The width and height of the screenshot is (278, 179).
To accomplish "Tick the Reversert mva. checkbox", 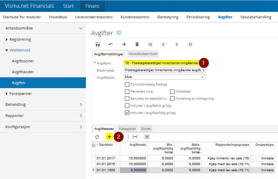I will click(127, 92).
